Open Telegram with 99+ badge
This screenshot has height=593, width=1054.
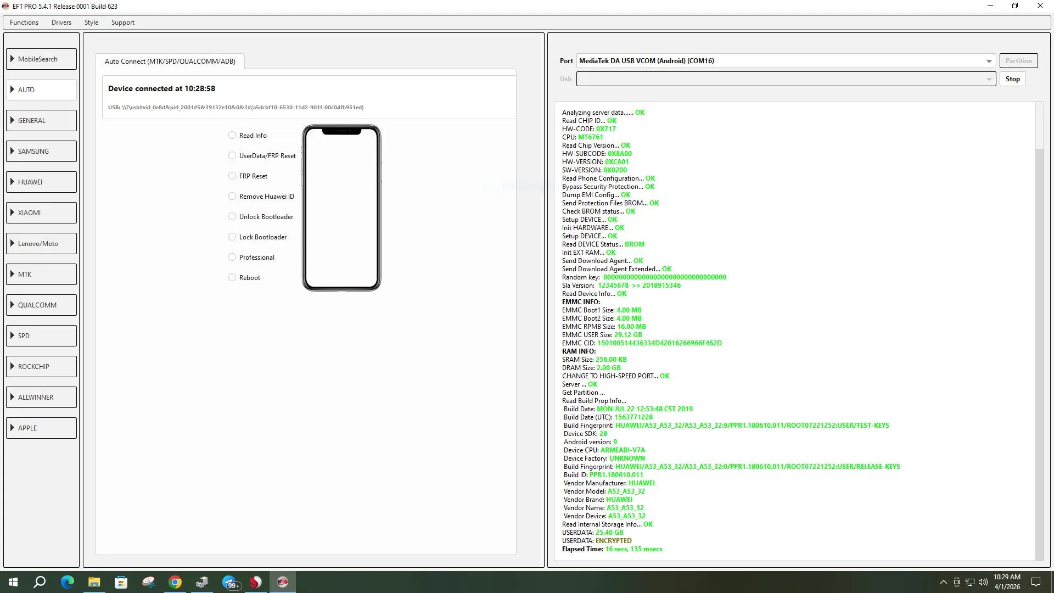(x=229, y=582)
